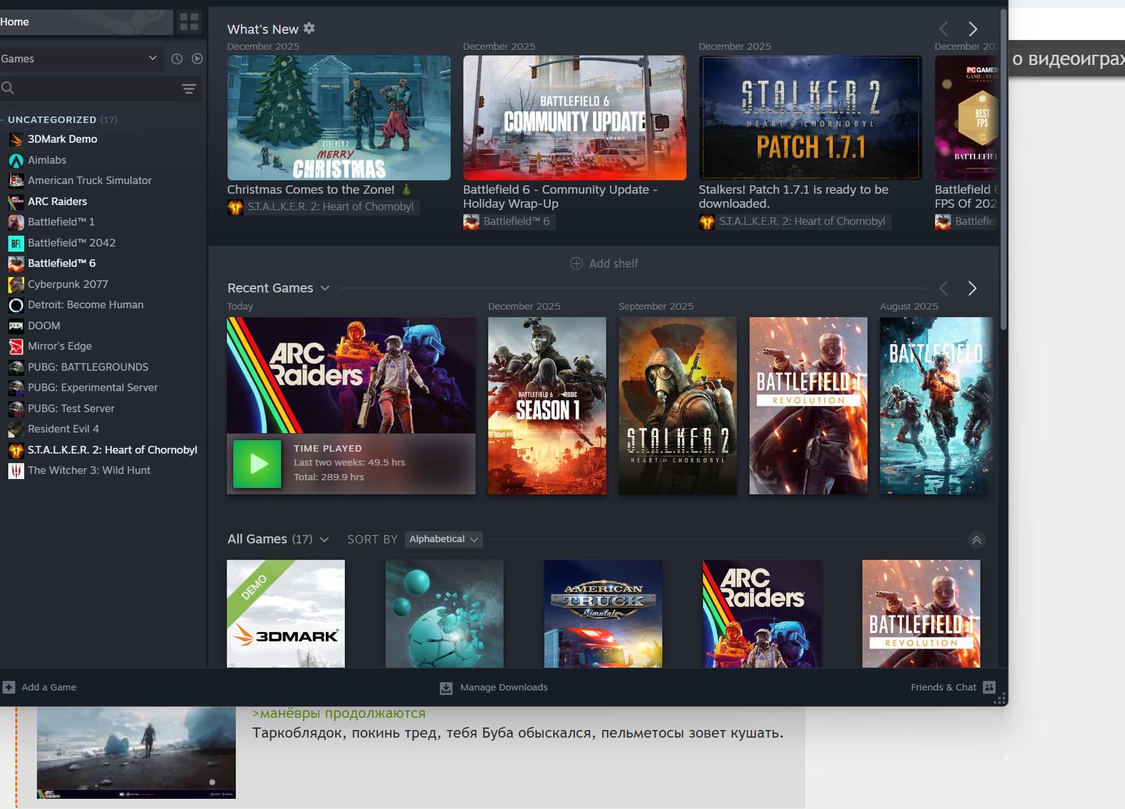Image resolution: width=1125 pixels, height=809 pixels.
Task: Open What's New settings gear
Action: 309,28
